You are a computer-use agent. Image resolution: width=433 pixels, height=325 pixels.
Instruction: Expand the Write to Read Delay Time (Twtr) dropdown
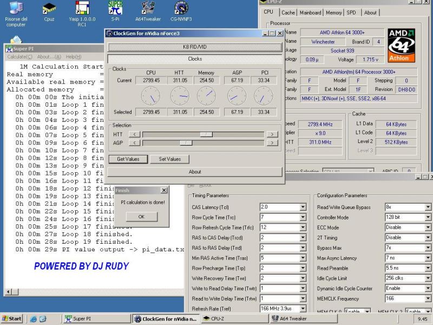click(x=303, y=289)
